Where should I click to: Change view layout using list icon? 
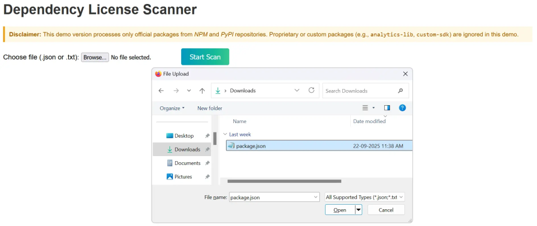click(x=365, y=108)
